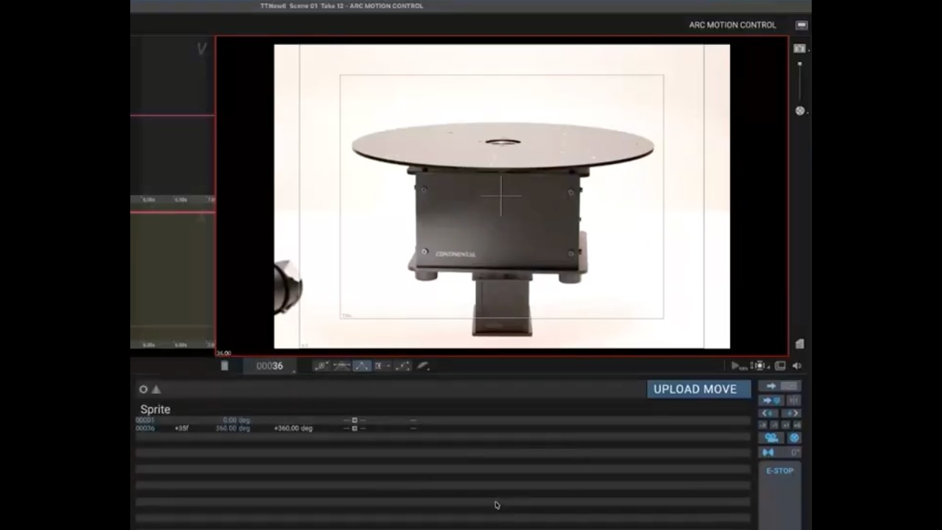
Task: Click the movie camera icon in jog panel
Action: point(771,438)
